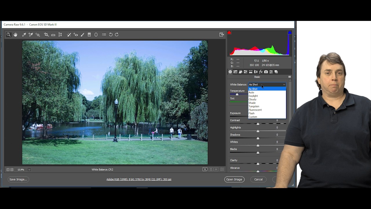This screenshot has width=371, height=209.
Task: Select the Hand tool
Action: pos(15,35)
